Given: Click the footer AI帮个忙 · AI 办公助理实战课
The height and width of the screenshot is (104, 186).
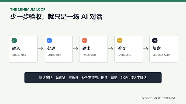Looking at the screenshot, I should pos(159,98).
